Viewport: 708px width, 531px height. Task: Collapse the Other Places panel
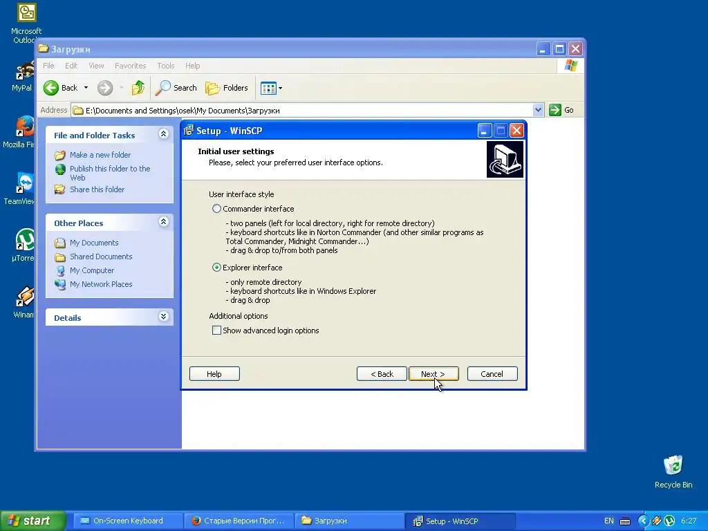pos(163,221)
